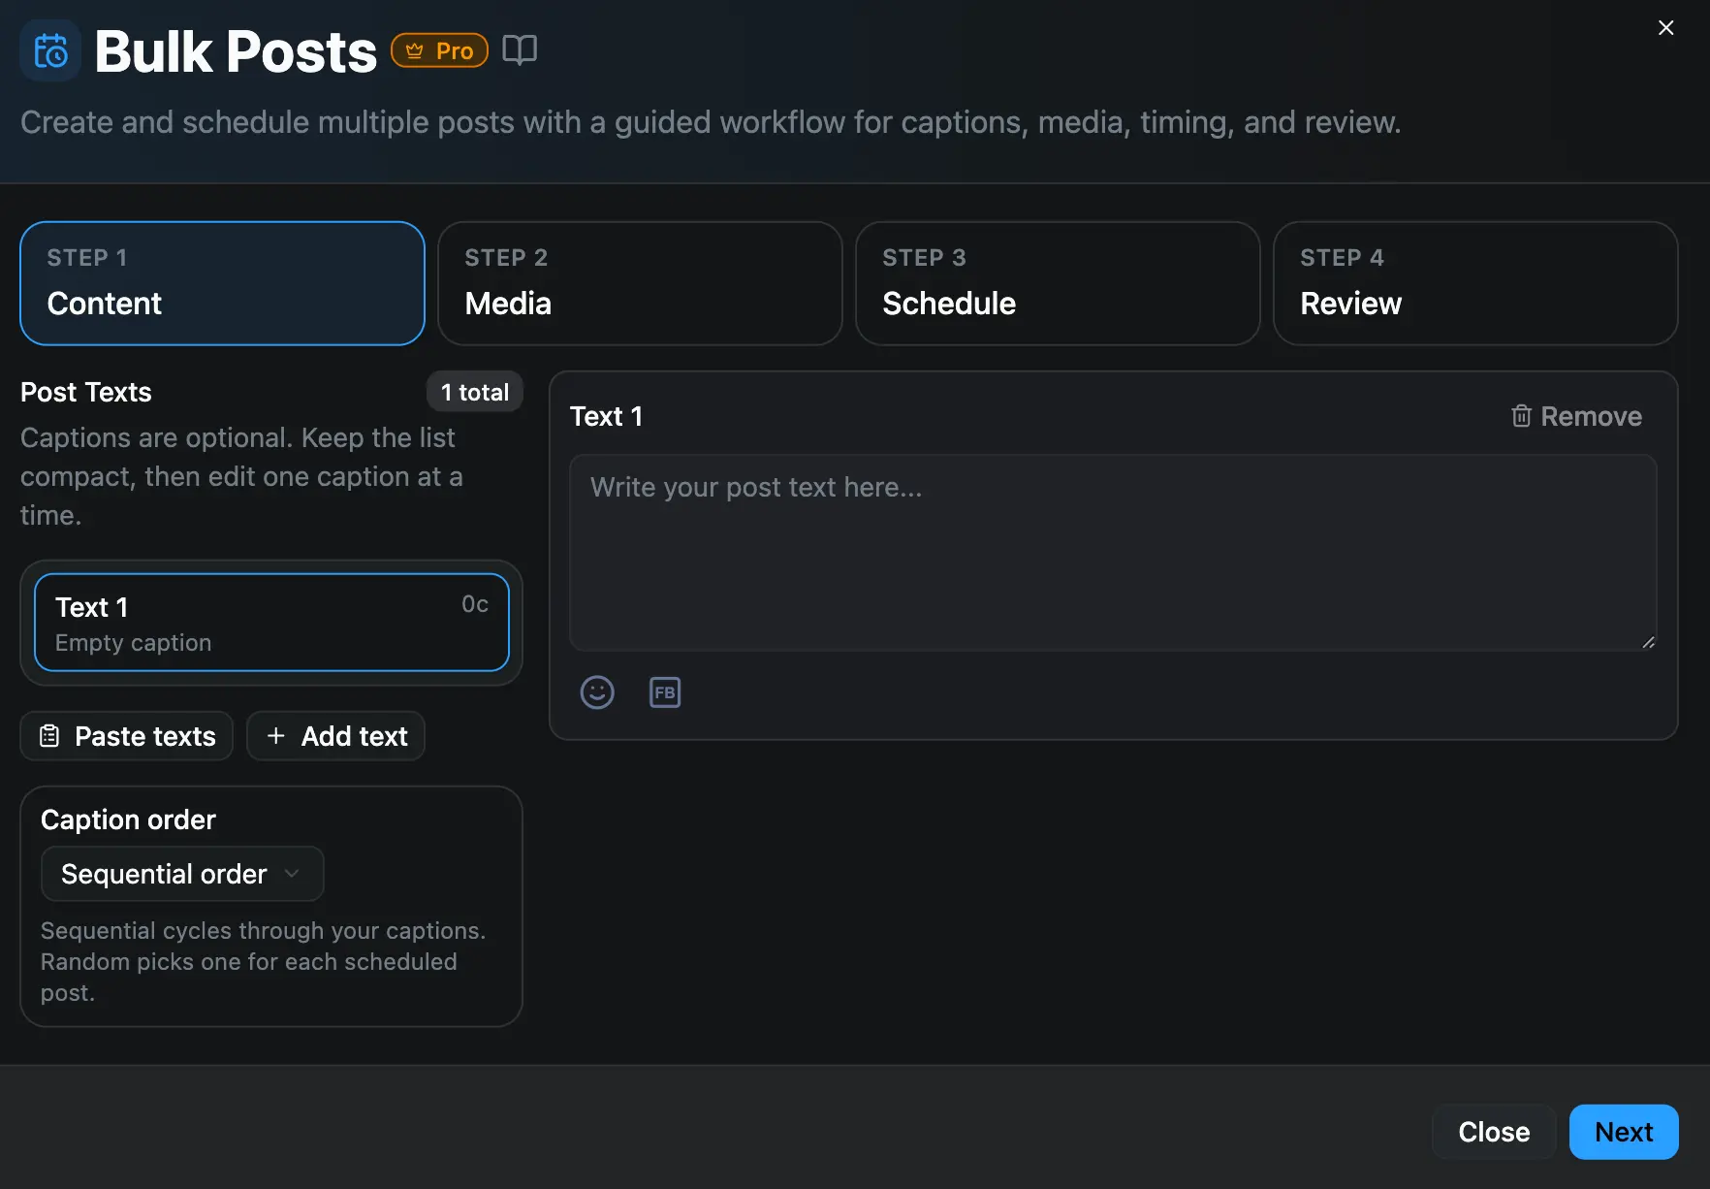This screenshot has height=1189, width=1710.
Task: Remove the Text 1 caption
Action: point(1591,415)
